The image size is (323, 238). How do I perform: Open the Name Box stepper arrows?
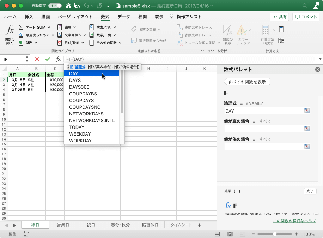[27, 59]
